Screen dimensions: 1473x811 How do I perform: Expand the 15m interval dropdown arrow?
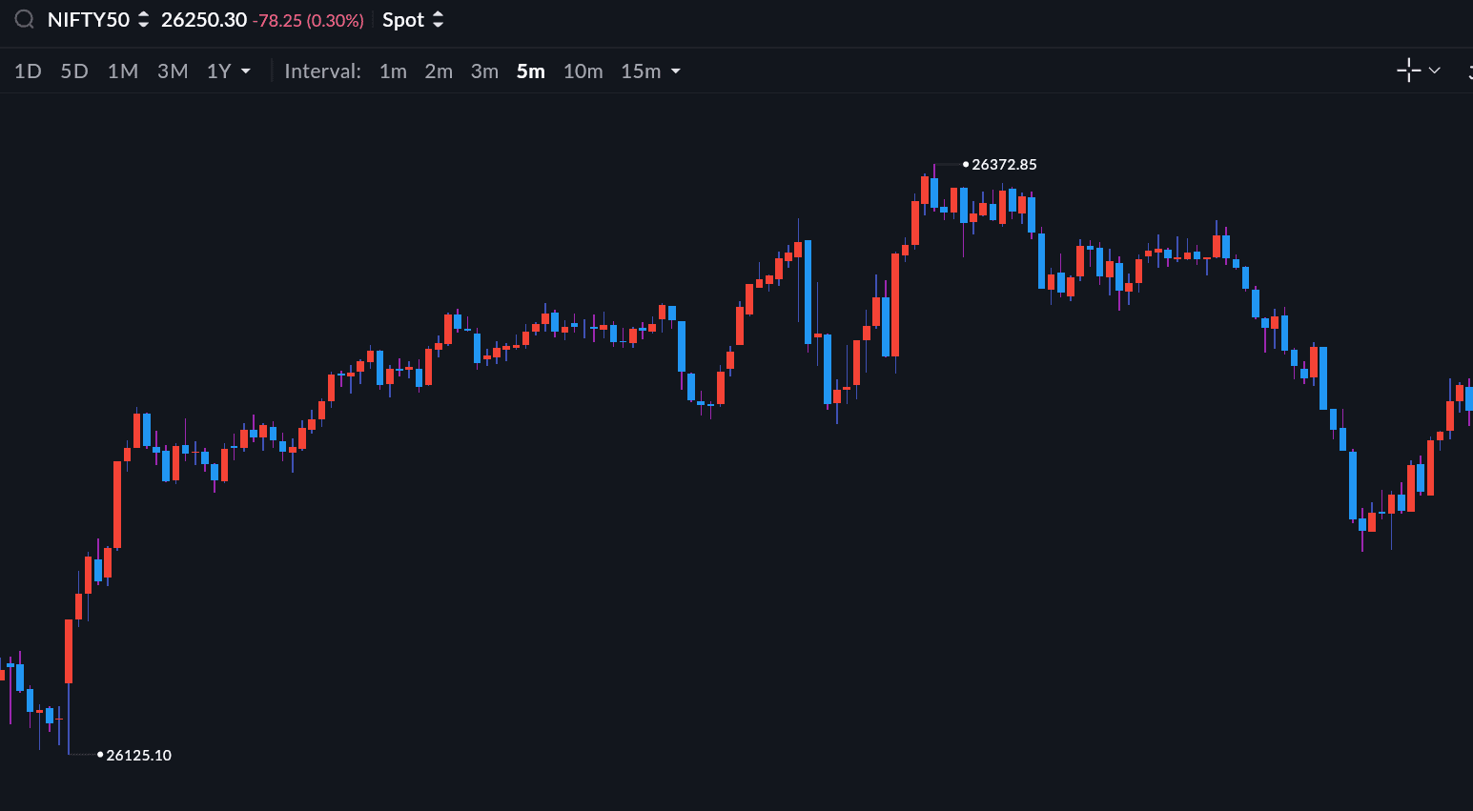[x=676, y=71]
